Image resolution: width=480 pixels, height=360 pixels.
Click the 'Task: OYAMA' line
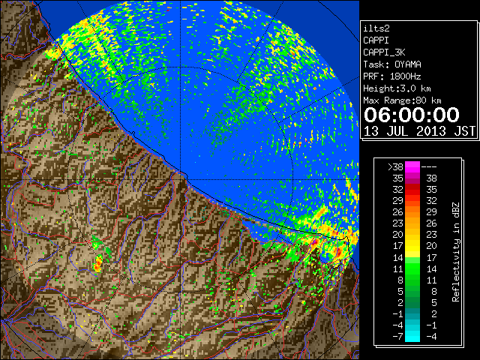click(392, 64)
